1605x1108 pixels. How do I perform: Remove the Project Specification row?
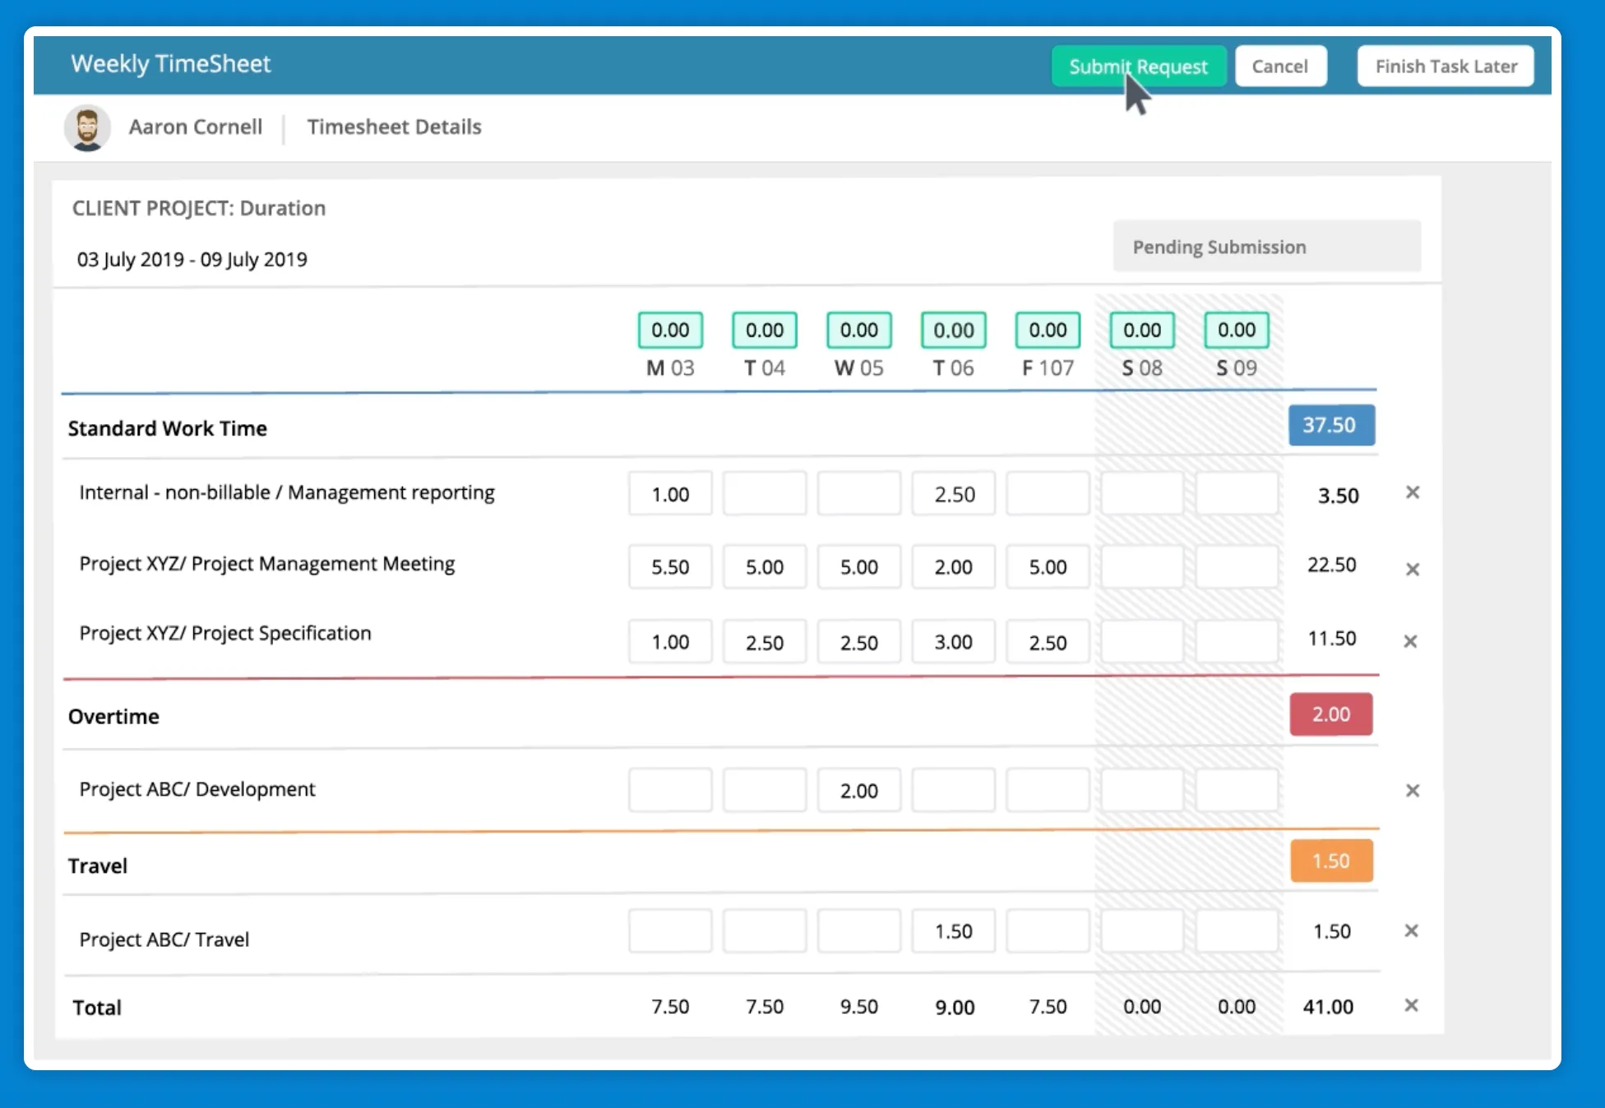(x=1410, y=641)
